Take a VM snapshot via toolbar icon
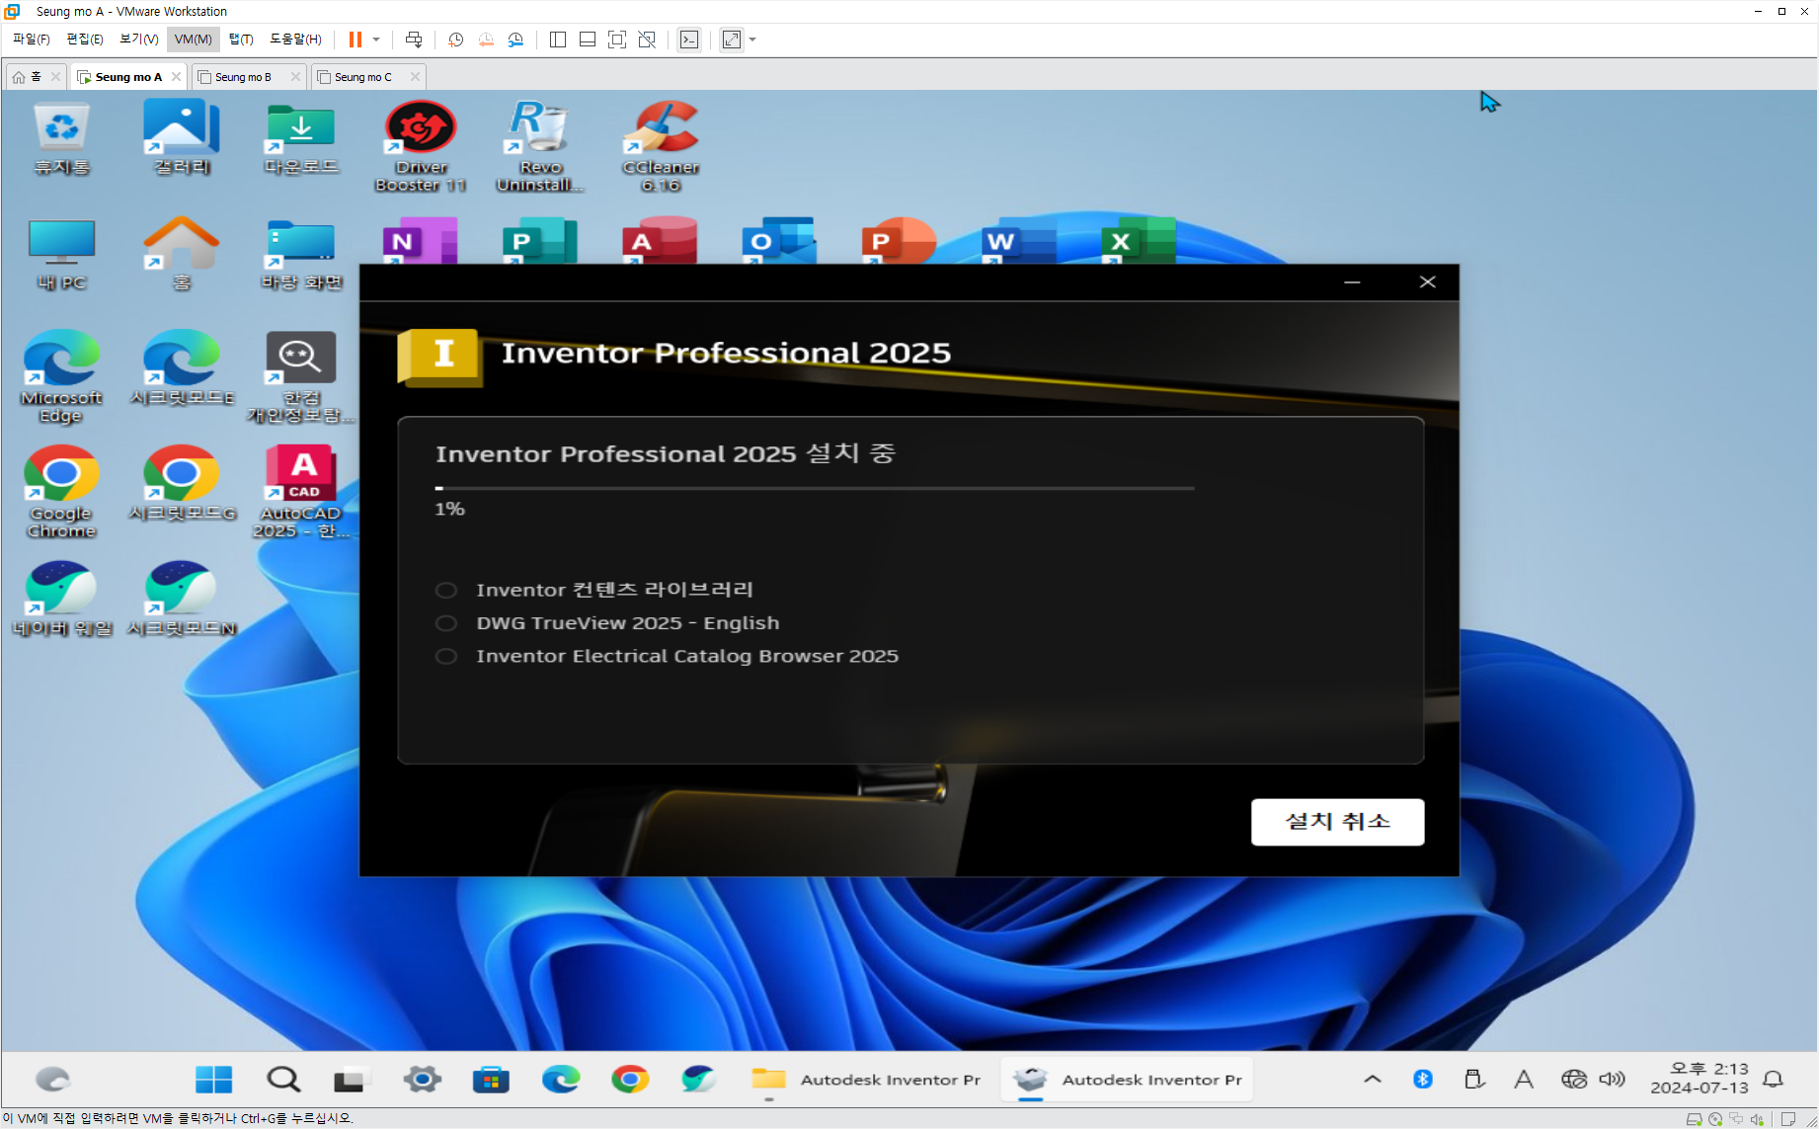The image size is (1819, 1129). (455, 40)
